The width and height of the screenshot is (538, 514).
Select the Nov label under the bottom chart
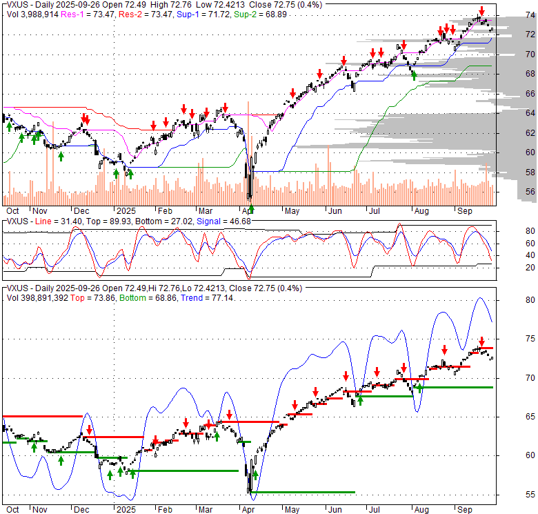(39, 510)
